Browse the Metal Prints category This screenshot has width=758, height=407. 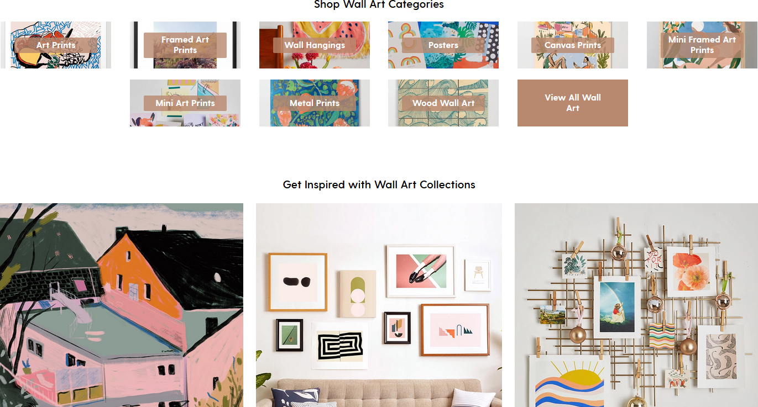315,103
